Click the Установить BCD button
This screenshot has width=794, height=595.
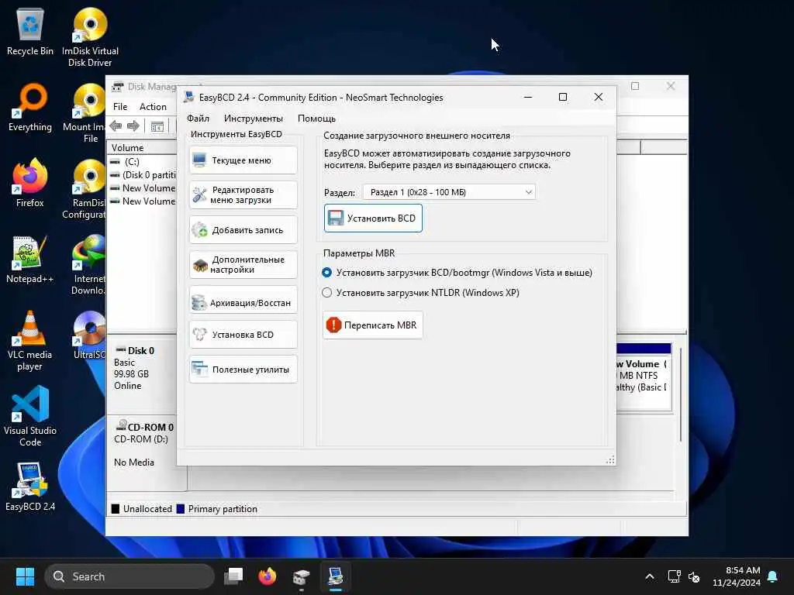tap(373, 218)
